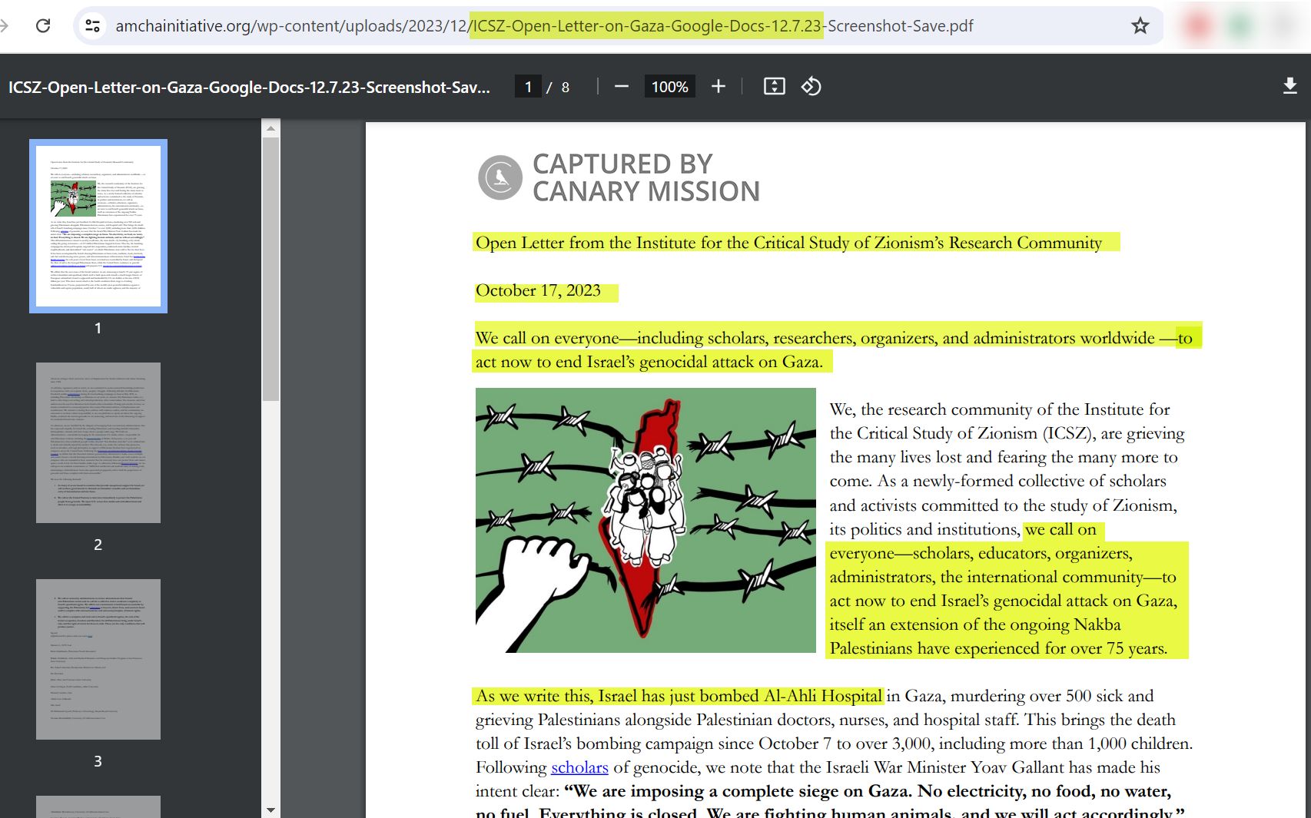Zoom out with the minus button

pos(622,87)
